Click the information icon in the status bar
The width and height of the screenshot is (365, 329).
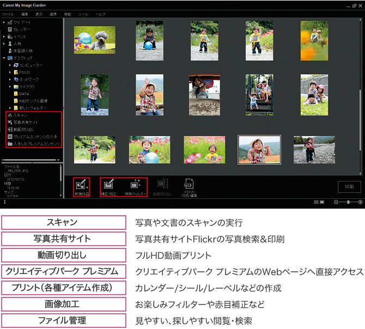4,202
